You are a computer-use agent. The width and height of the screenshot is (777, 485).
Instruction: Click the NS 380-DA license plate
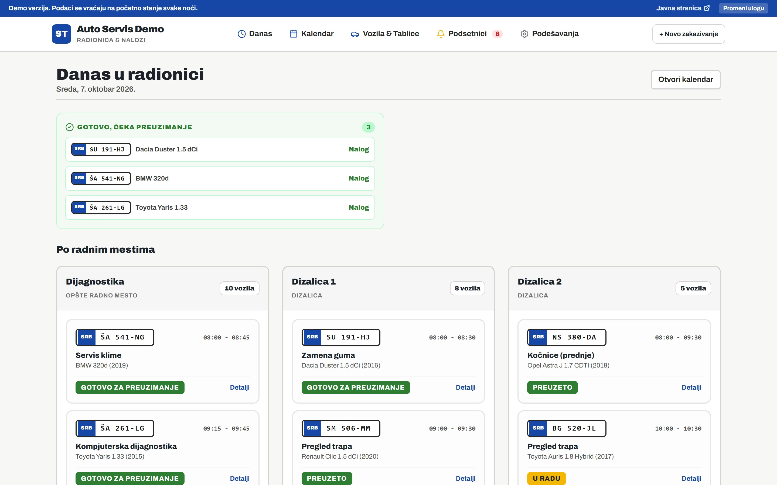[567, 337]
